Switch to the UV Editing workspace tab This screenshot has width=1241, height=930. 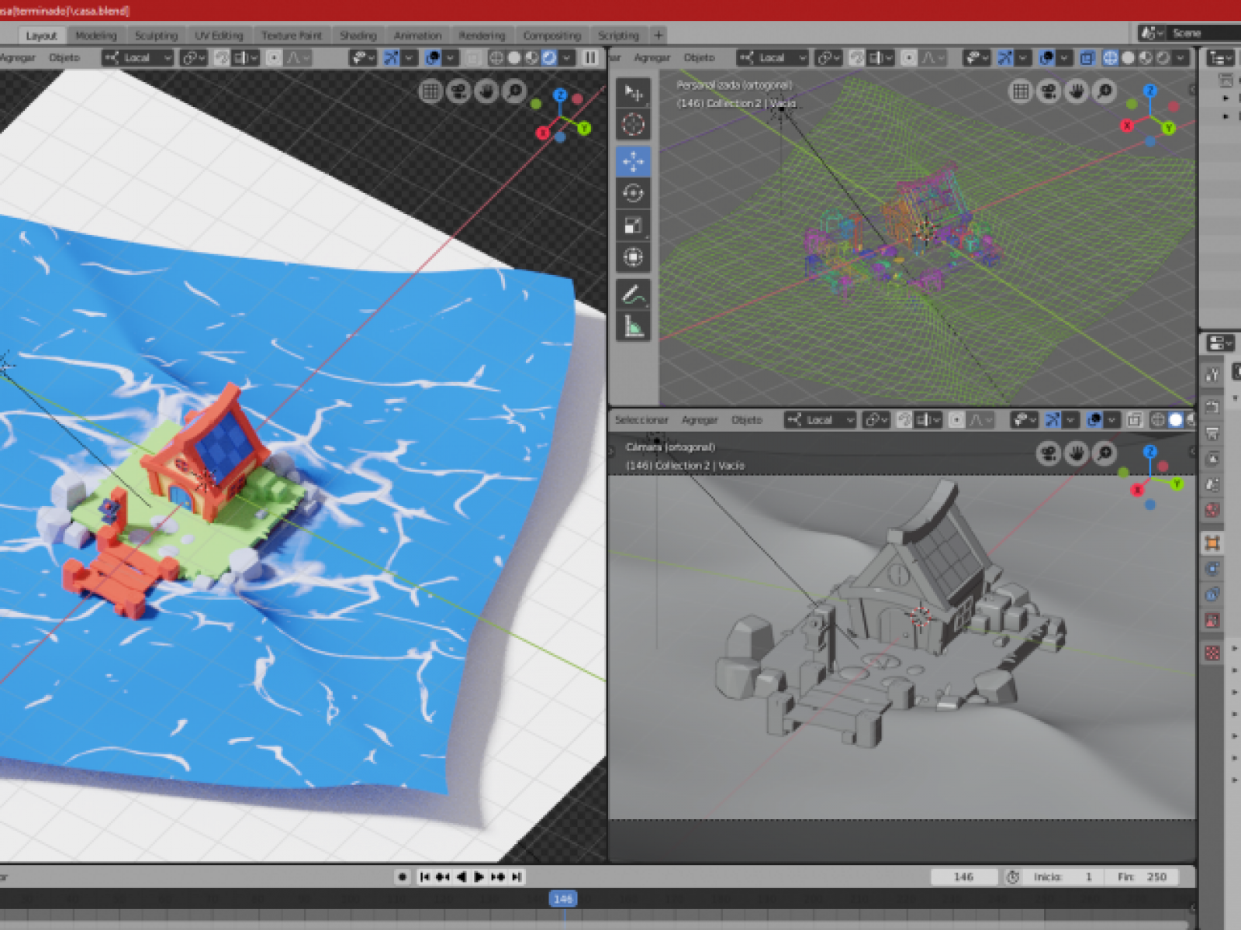pyautogui.click(x=219, y=36)
